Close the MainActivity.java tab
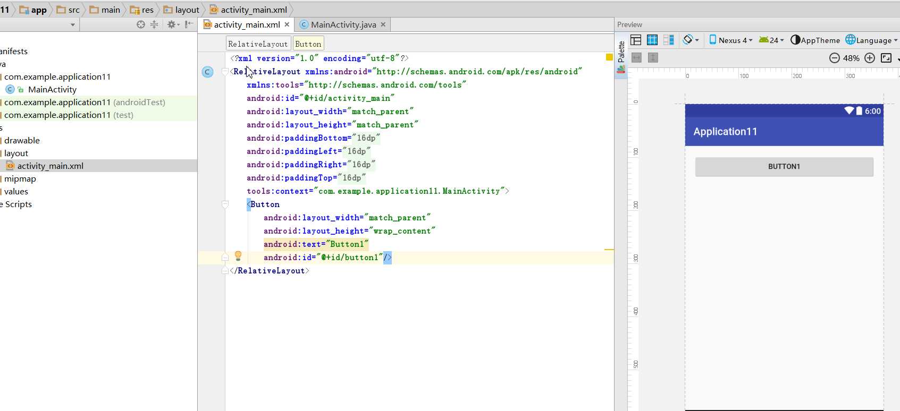The width and height of the screenshot is (900, 411). coord(383,24)
